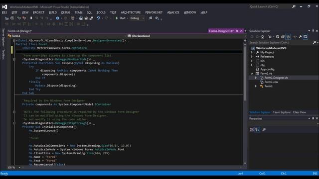
Task: Open the DEBUG menu
Action: click(66, 12)
